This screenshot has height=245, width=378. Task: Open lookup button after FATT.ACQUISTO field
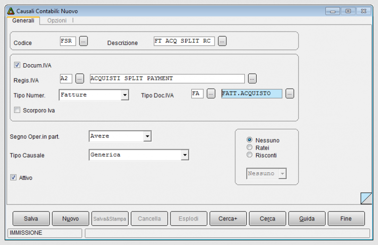coord(290,93)
